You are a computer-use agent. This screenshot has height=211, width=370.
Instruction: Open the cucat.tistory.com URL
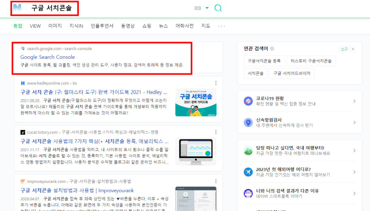tap(93, 132)
